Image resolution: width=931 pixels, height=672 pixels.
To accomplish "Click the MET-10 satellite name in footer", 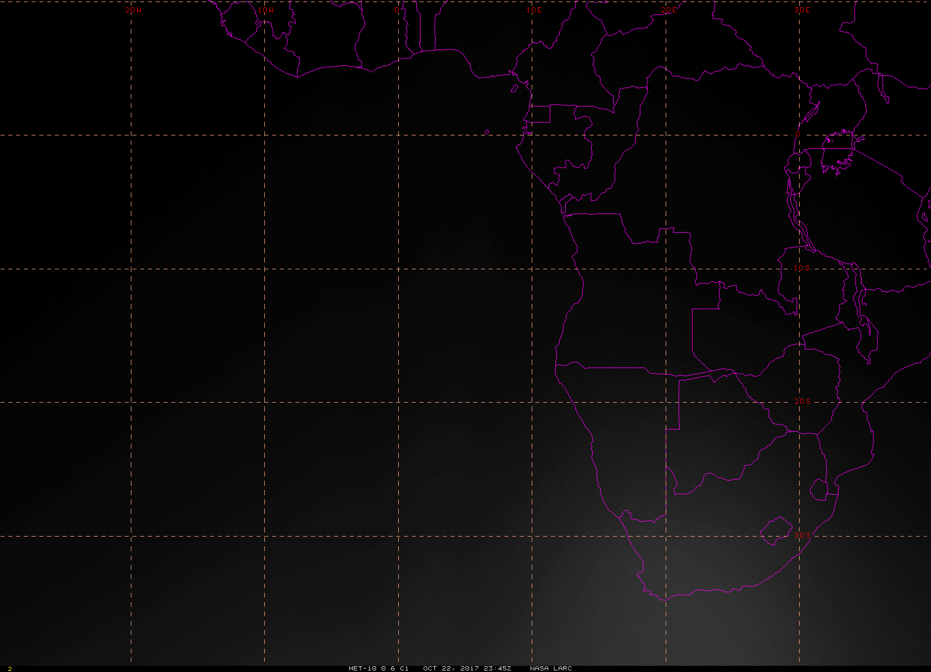I will [x=363, y=668].
